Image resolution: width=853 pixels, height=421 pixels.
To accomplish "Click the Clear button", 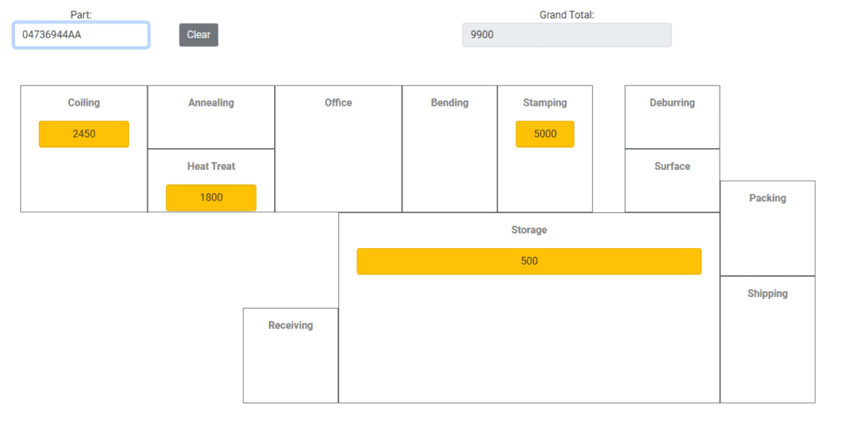I will [x=198, y=35].
